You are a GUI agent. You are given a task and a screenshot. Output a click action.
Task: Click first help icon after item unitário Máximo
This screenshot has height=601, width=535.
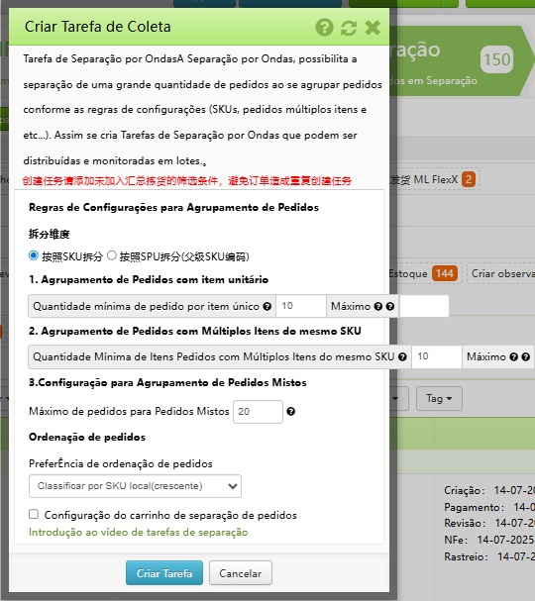[378, 306]
